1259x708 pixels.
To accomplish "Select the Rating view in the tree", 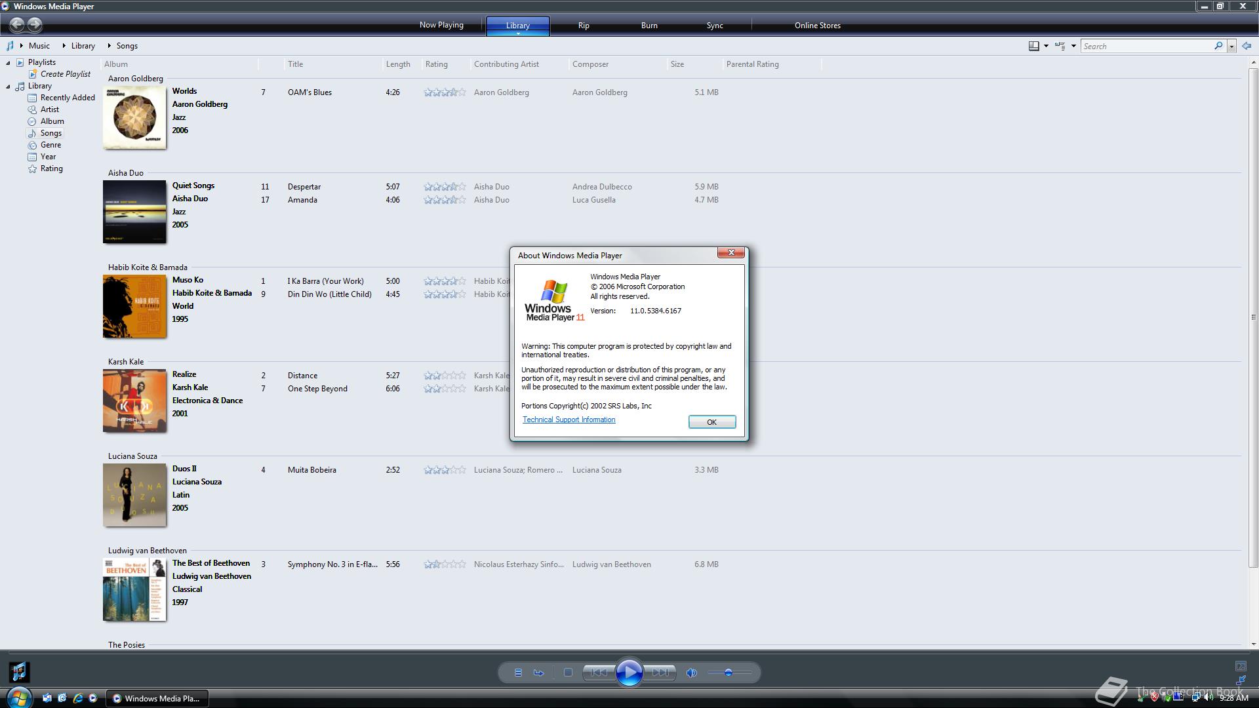I will [52, 168].
